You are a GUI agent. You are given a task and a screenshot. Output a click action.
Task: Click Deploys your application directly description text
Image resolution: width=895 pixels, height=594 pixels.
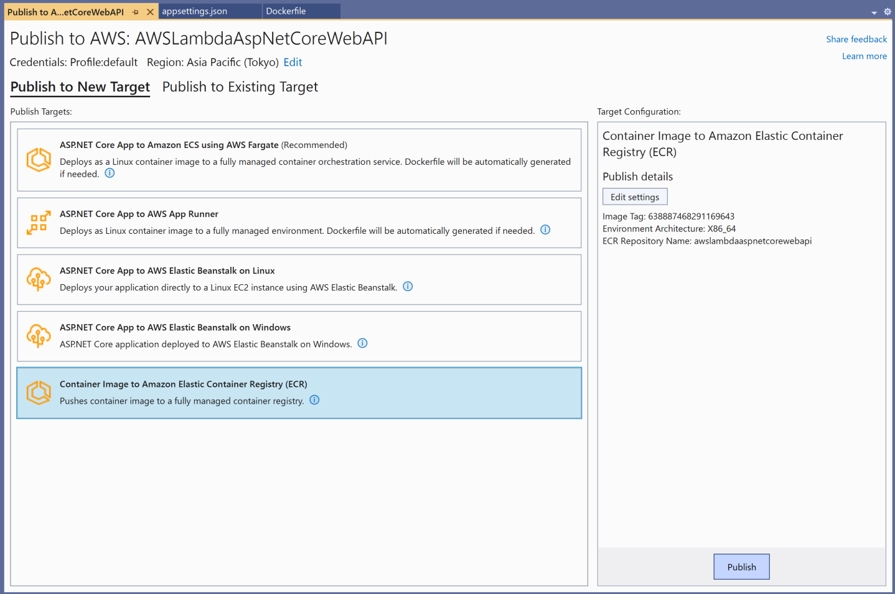coord(228,287)
